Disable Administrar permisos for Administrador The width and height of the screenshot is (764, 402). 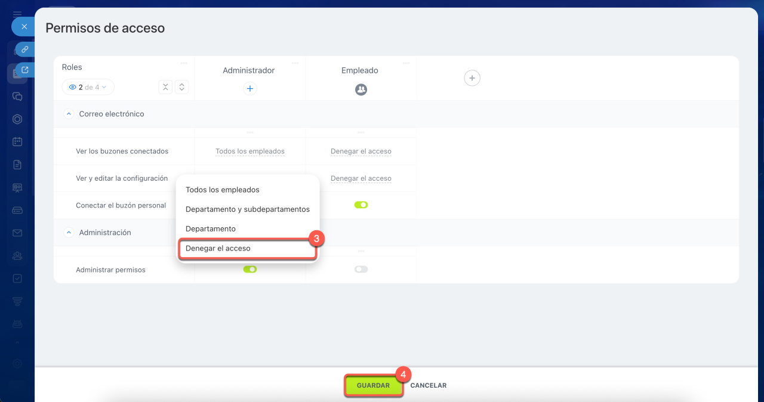250,270
